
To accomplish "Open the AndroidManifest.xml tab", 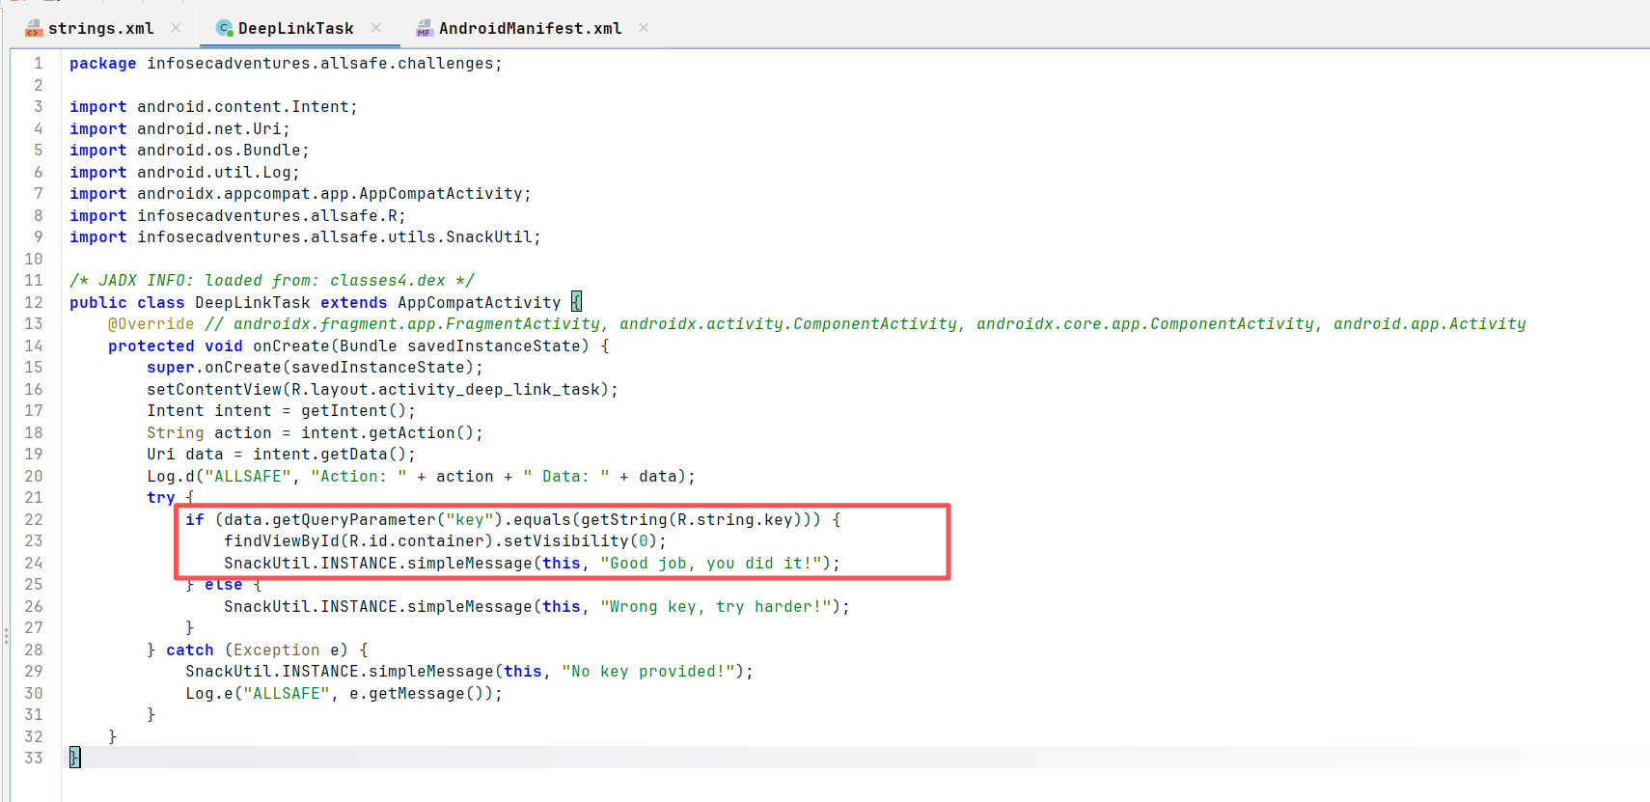I will (530, 29).
